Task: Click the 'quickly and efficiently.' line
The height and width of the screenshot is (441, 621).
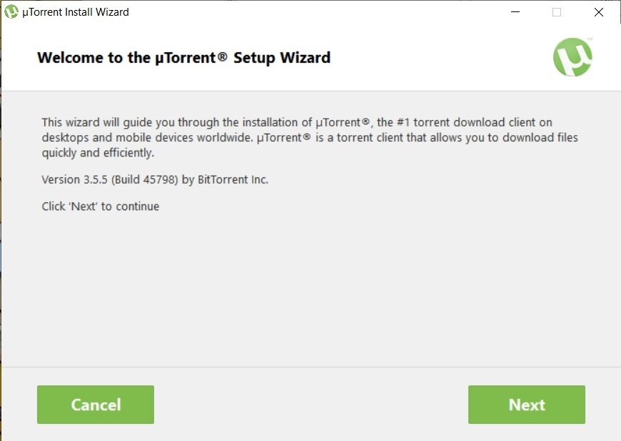Action: 98,153
